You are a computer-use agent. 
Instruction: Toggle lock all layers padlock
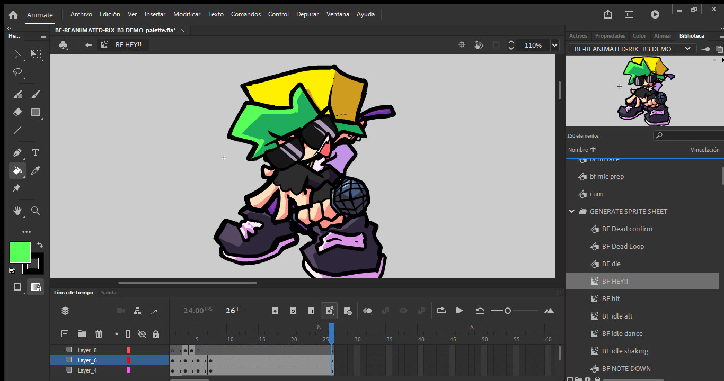tap(156, 334)
